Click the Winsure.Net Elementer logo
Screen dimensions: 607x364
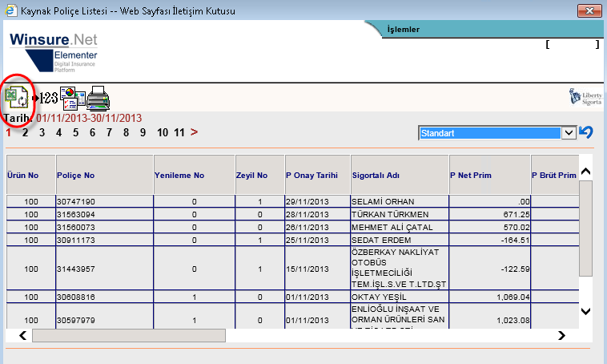coord(54,52)
